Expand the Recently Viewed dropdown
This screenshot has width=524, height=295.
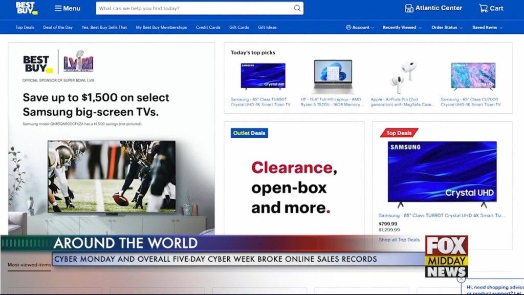pos(402,28)
